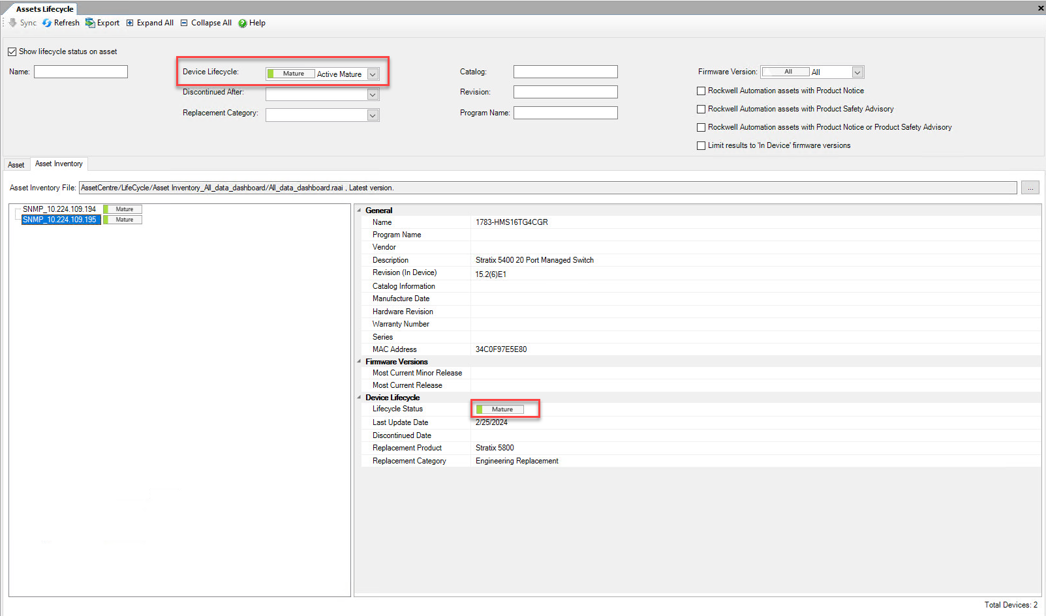Click the Last Update Date value 2/25/2024
Screen dimensions: 1046x616
coord(491,422)
